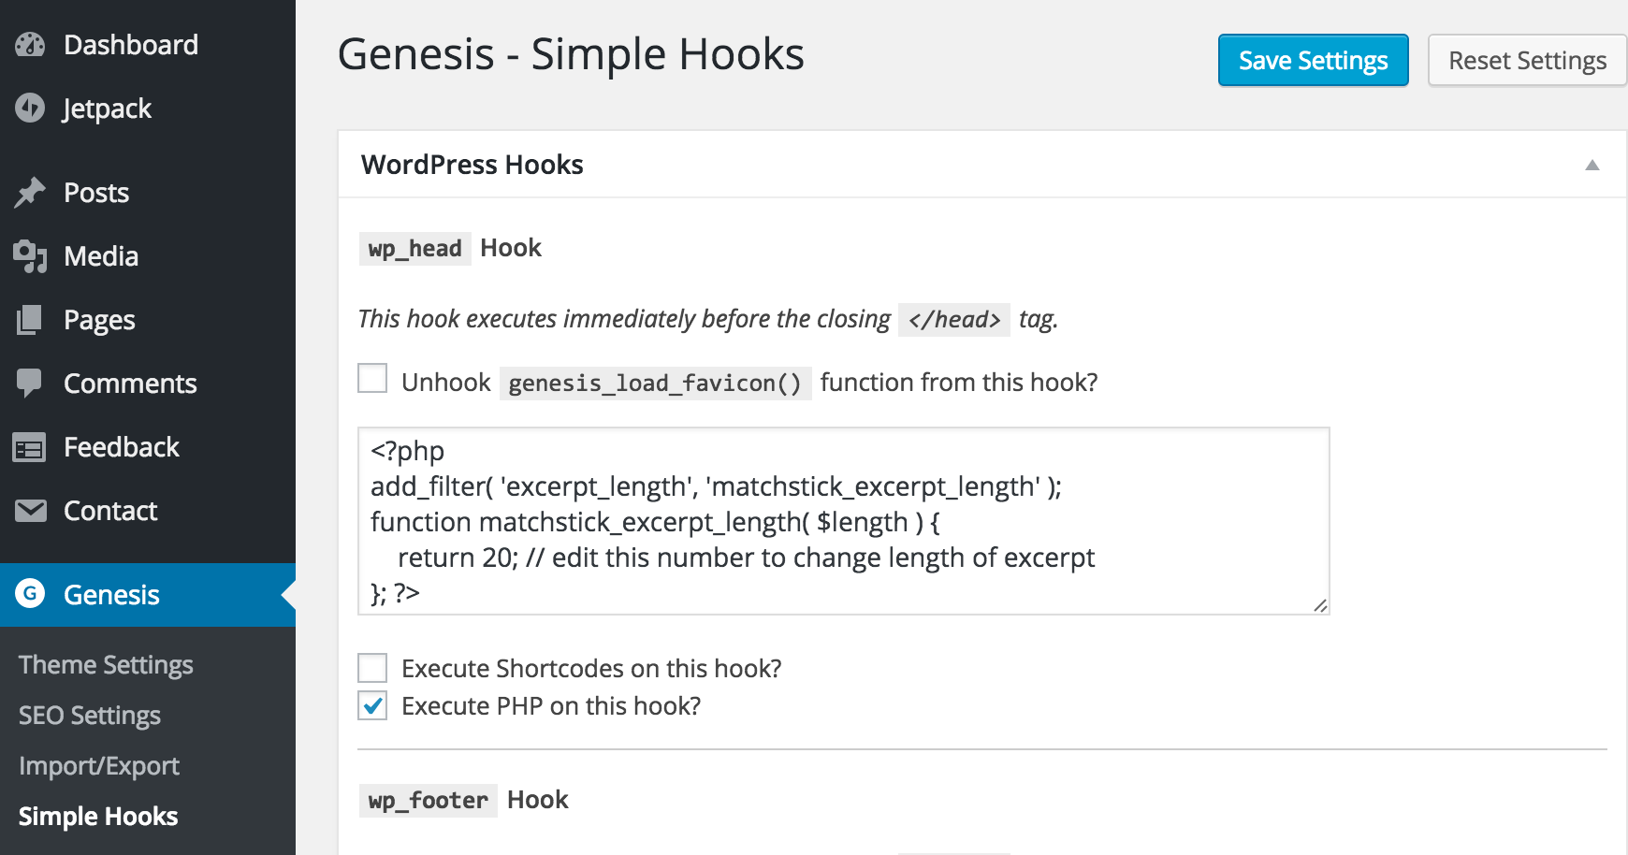Click the Jetpack lightning icon

click(30, 109)
